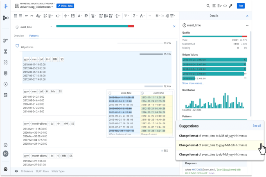This screenshot has height=177, width=266.
Task: Open the pivot structure dropdown in toolbar
Action: point(93,16)
